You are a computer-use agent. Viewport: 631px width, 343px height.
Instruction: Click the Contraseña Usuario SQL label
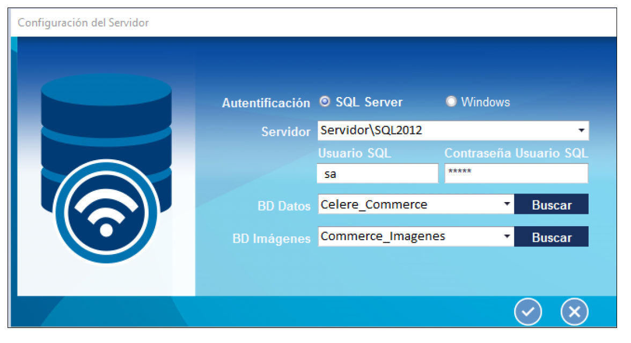516,153
